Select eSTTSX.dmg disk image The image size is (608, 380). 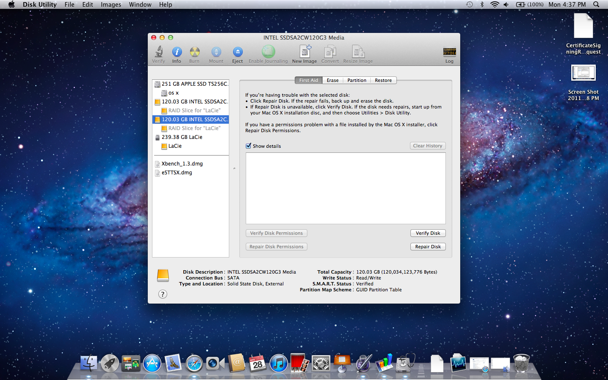(x=191, y=173)
